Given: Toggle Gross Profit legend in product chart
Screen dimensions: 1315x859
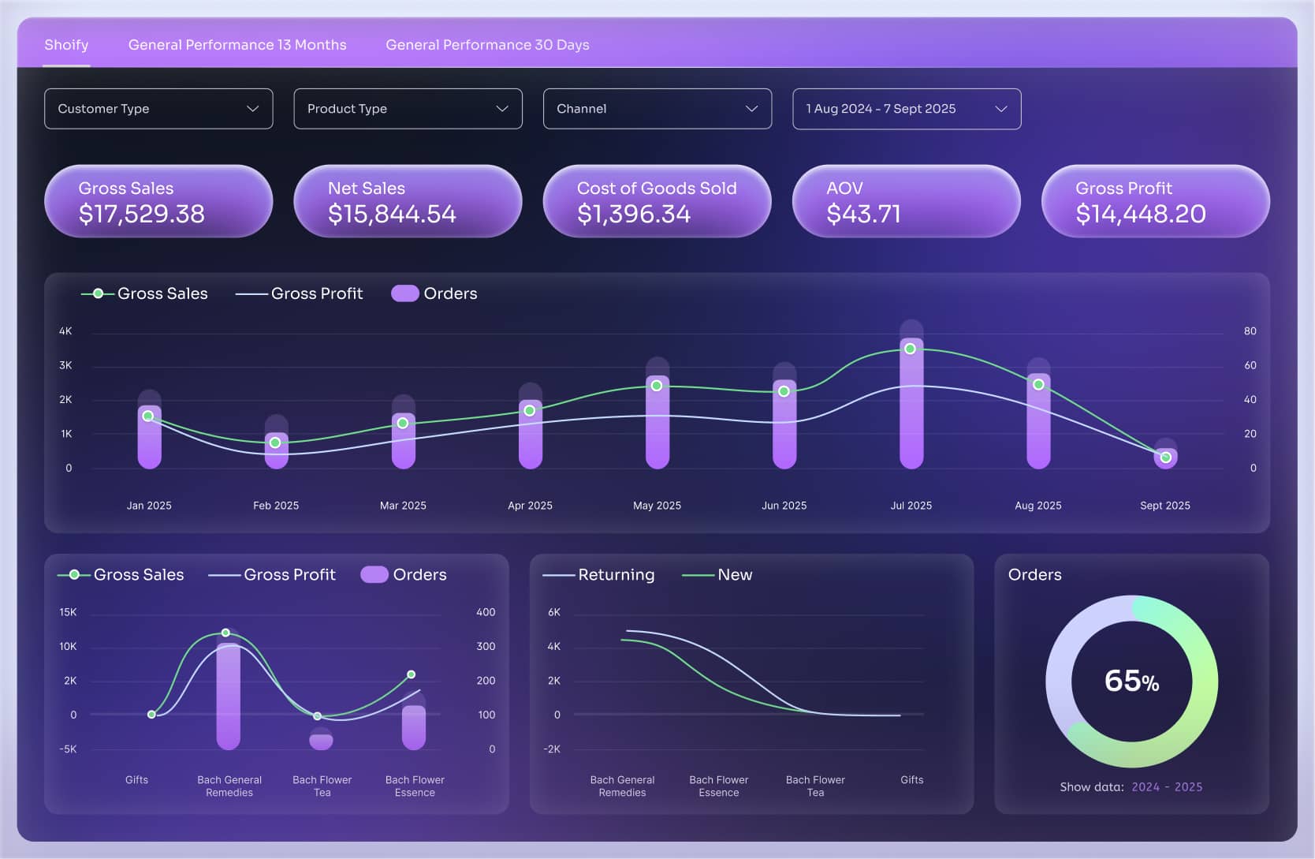Looking at the screenshot, I should pos(273,575).
